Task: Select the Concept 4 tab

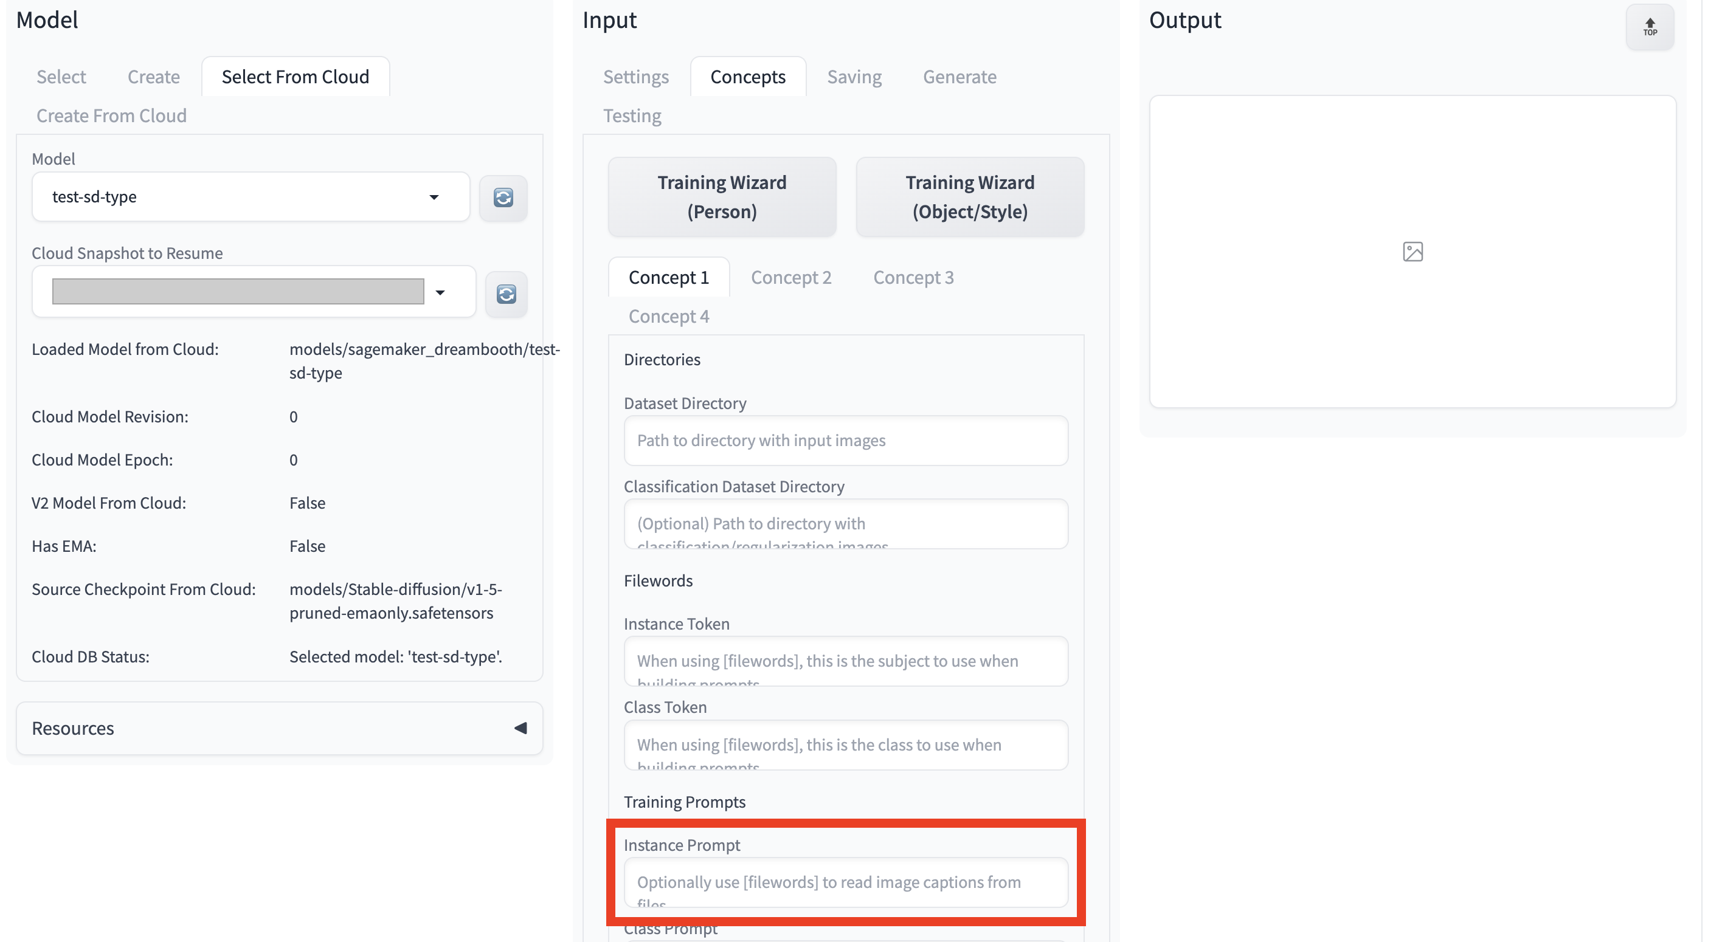Action: coord(668,316)
